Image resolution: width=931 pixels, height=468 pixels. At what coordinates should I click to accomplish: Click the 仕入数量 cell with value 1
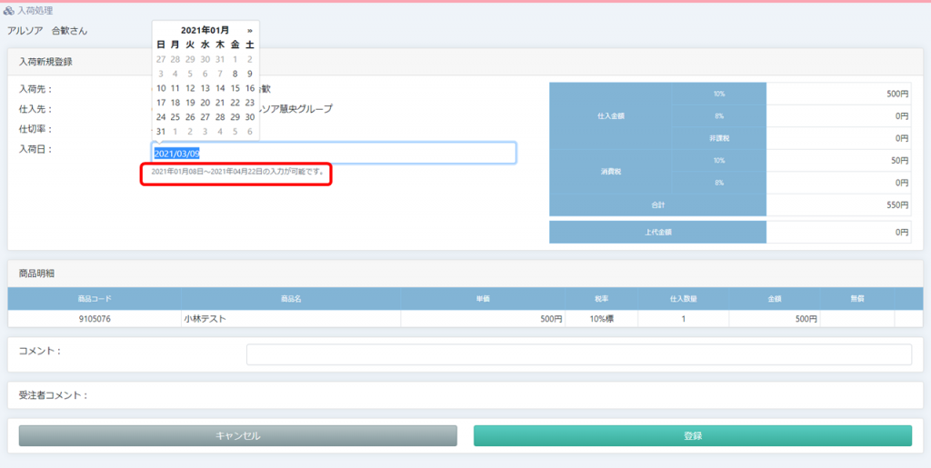coord(683,319)
